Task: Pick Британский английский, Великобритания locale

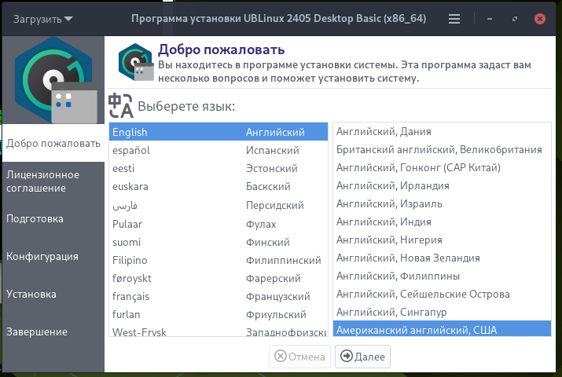Action: (442, 150)
